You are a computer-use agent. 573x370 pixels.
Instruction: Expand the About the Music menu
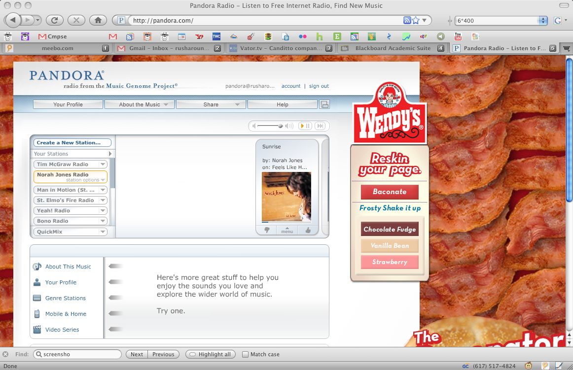(166, 104)
